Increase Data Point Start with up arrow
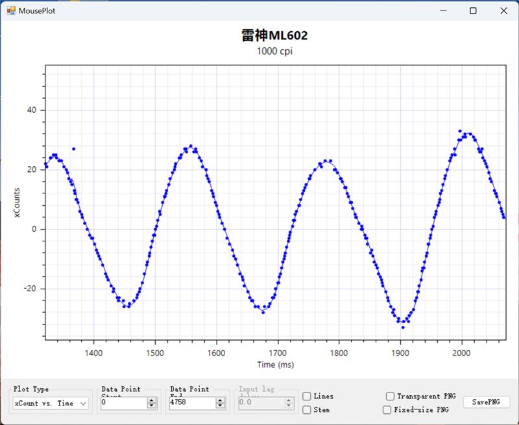This screenshot has width=519, height=425. tap(152, 400)
